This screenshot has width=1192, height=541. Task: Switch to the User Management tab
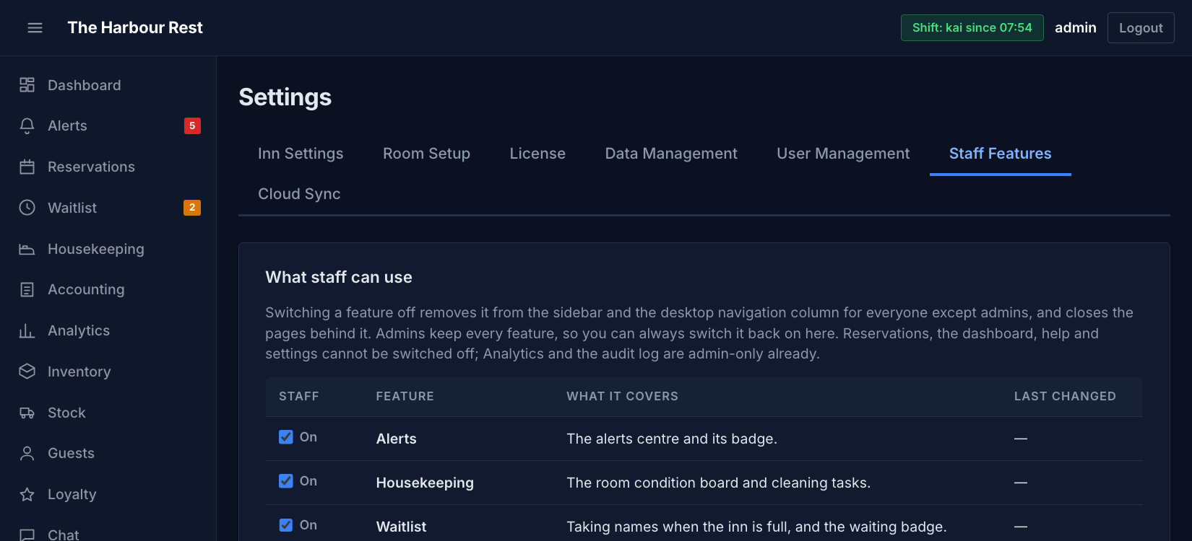pos(843,154)
